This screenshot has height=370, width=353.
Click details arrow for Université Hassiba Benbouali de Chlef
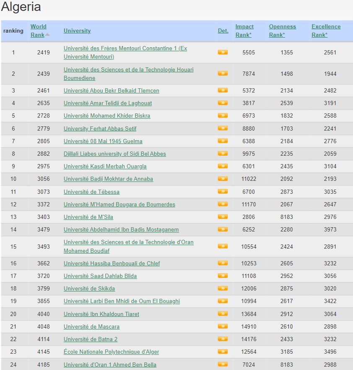223,263
